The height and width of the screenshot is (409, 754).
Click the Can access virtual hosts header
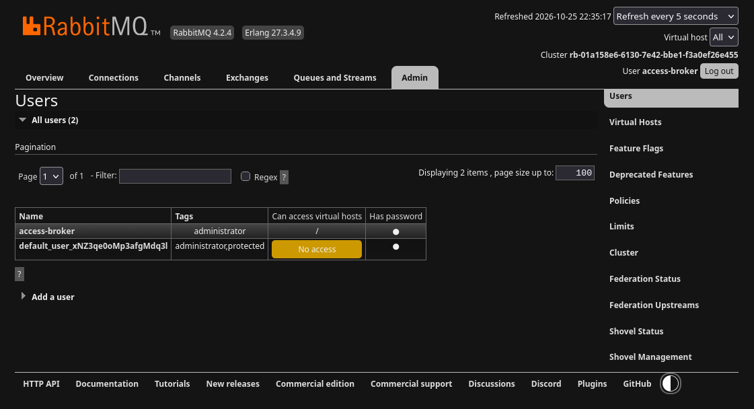(x=317, y=216)
